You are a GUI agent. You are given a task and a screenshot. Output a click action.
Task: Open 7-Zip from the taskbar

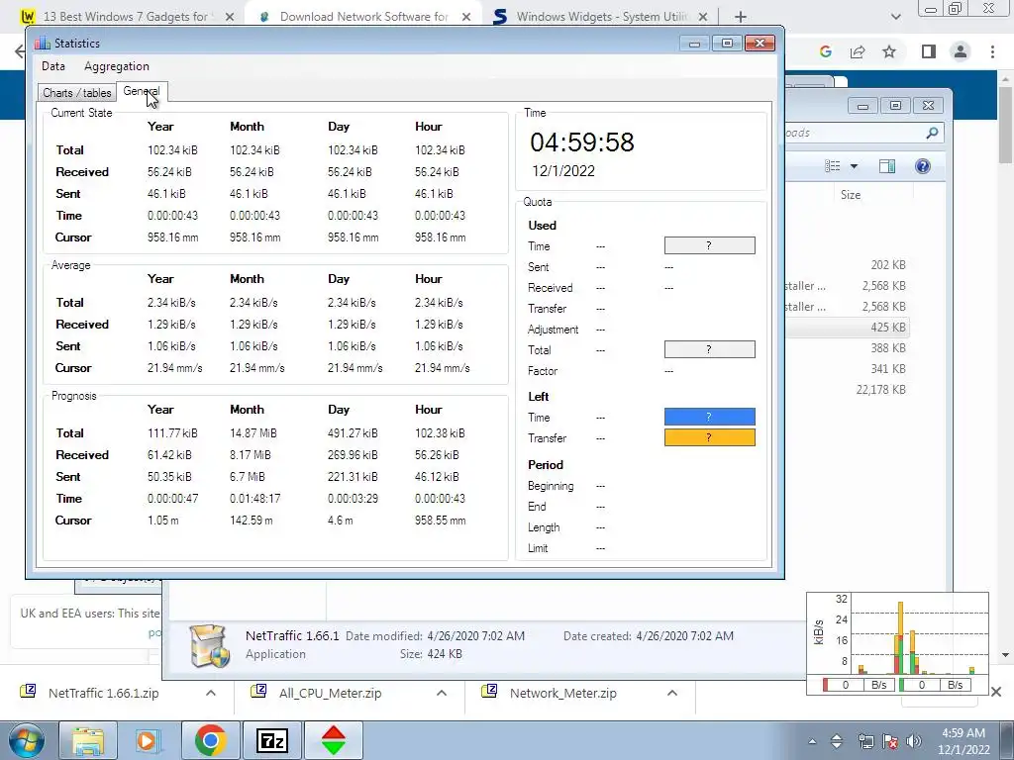coord(271,740)
